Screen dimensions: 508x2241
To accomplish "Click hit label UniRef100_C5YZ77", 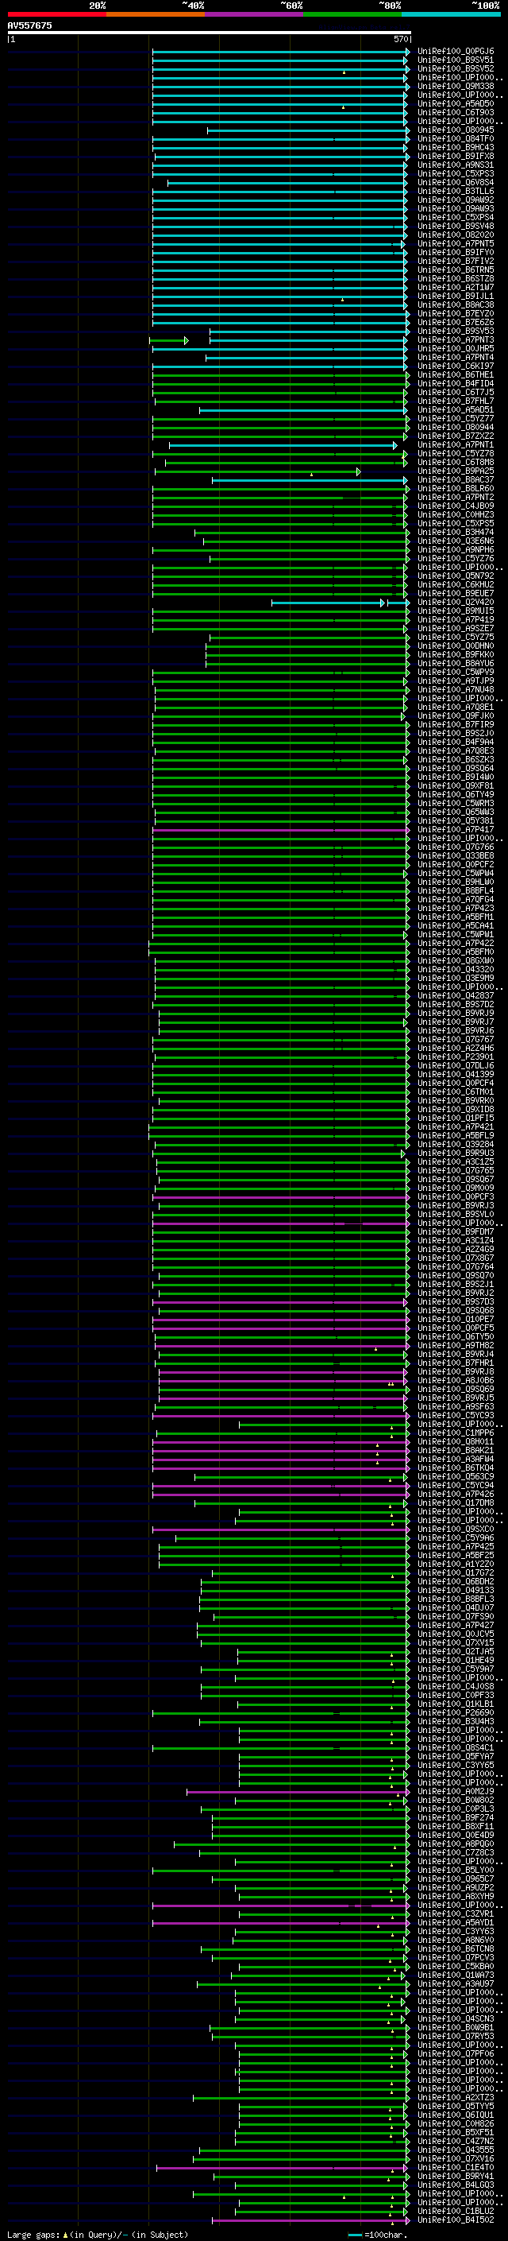I will [x=456, y=418].
